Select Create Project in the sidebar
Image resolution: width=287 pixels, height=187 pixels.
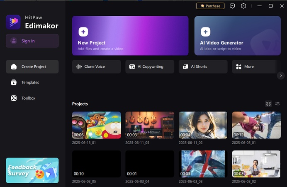pos(32,66)
